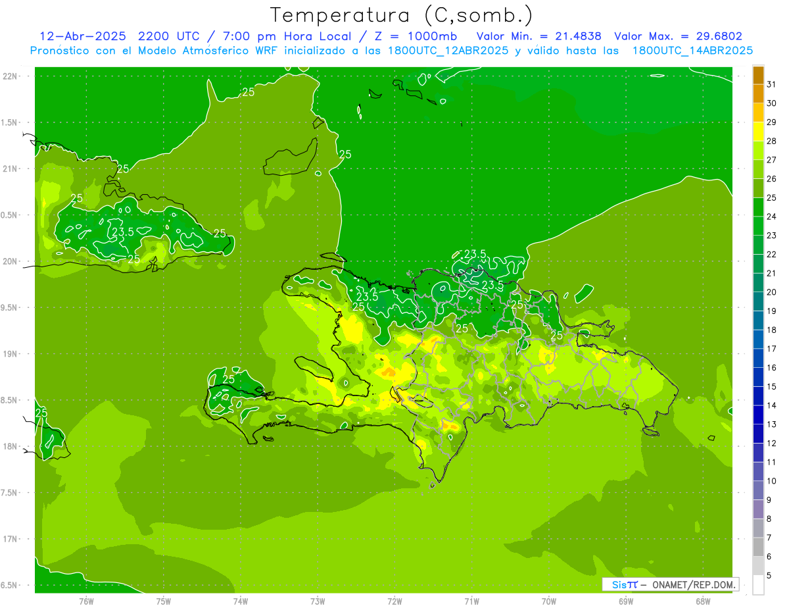Click longitude axis label "71W"
The image size is (789, 610).
[x=471, y=601]
